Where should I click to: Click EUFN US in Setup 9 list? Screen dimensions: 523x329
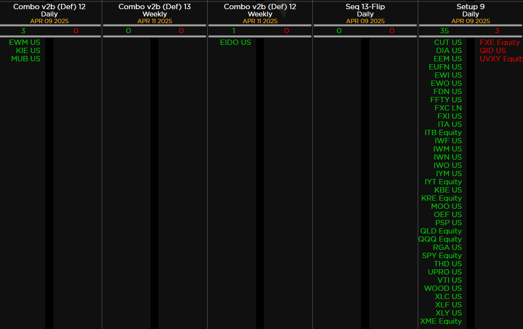[445, 67]
